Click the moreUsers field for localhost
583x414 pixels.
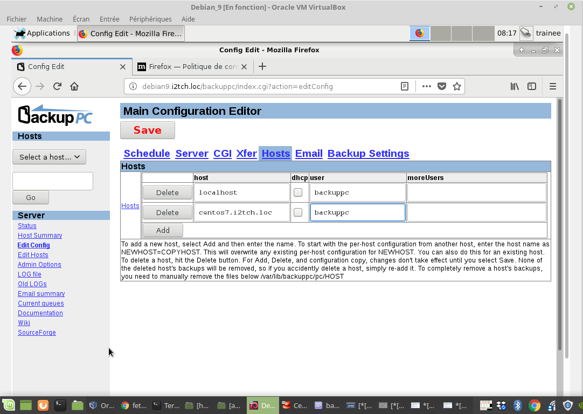click(476, 192)
